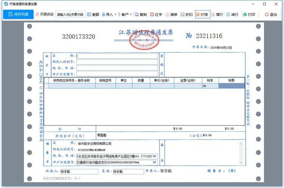Click the invoice date 2018年04月12日
The width and height of the screenshot is (284, 188).
coord(221,48)
